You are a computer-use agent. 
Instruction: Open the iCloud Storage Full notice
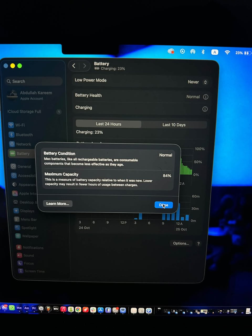tap(34, 112)
